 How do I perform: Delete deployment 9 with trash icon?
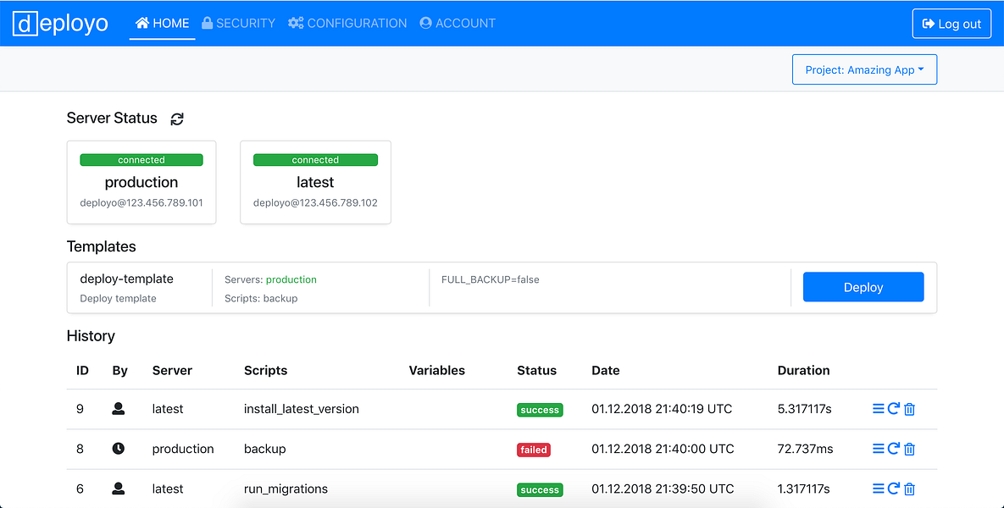(909, 409)
